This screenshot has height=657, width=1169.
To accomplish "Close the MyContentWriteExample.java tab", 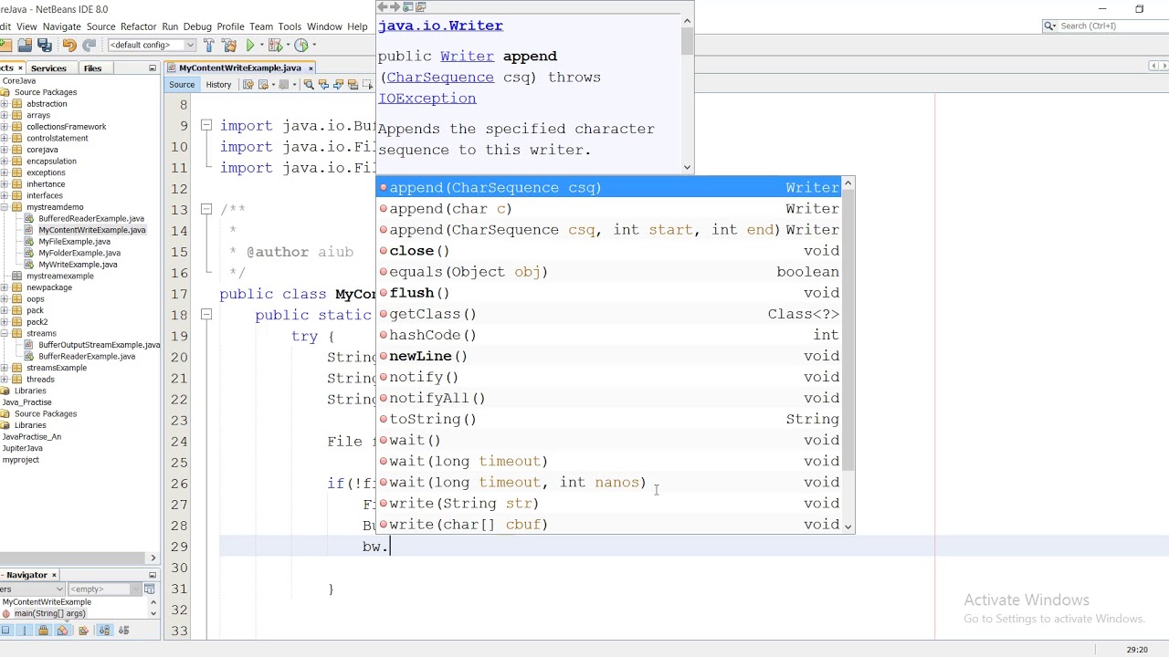I will [311, 68].
